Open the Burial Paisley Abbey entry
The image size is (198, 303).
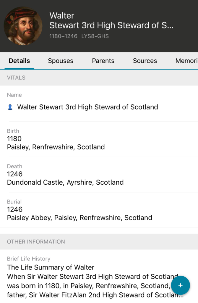(79, 214)
